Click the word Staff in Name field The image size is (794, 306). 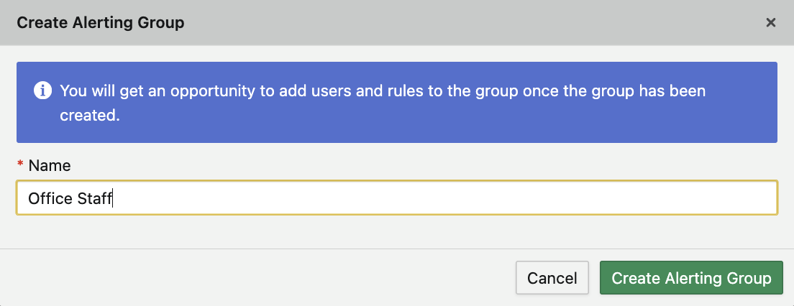pos(95,198)
